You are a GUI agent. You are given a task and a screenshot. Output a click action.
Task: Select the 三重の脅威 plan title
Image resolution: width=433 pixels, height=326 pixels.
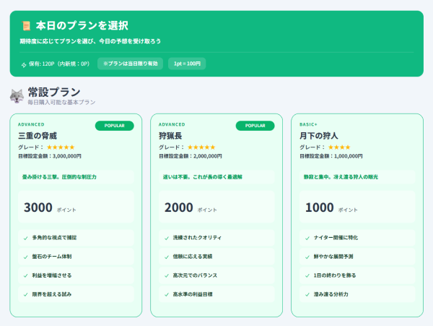38,136
